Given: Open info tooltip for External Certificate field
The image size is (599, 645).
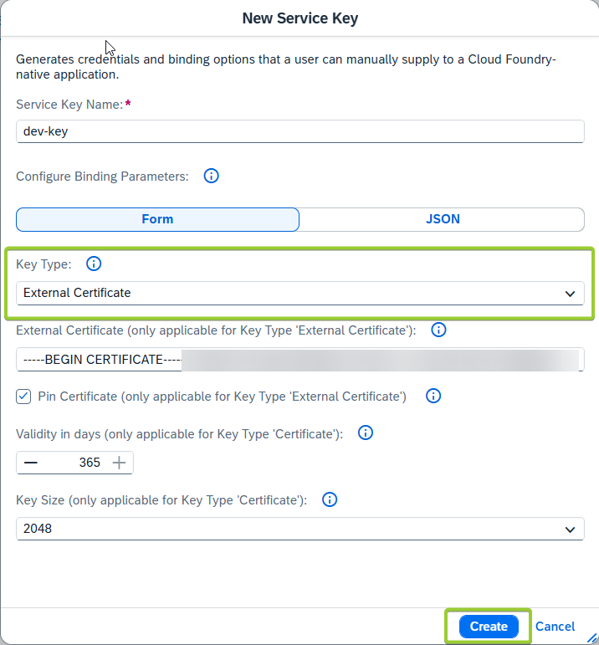Looking at the screenshot, I should click(x=438, y=330).
